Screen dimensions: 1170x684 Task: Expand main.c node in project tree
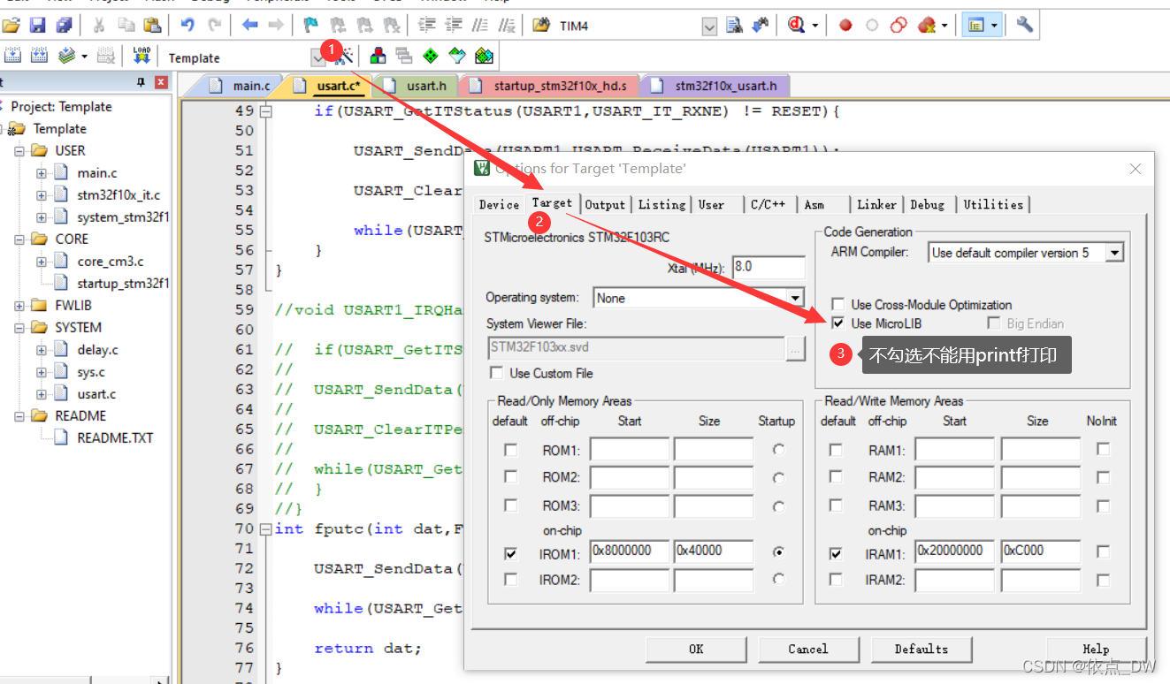tap(42, 173)
